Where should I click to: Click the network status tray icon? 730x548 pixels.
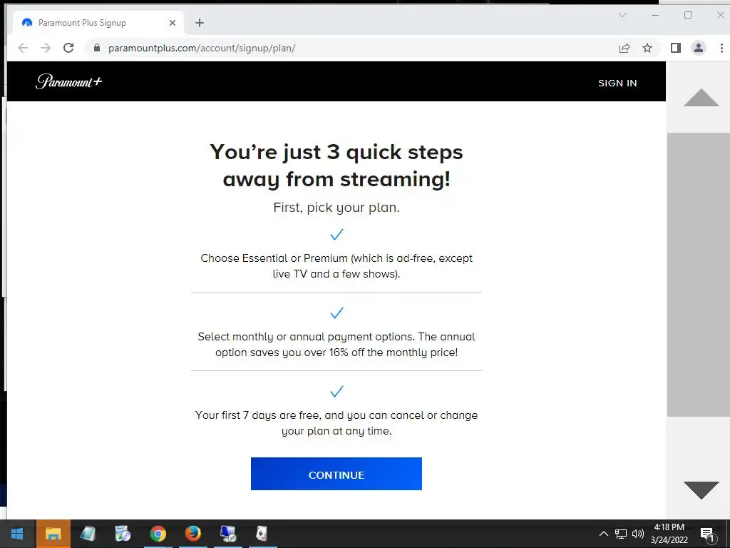tap(621, 534)
